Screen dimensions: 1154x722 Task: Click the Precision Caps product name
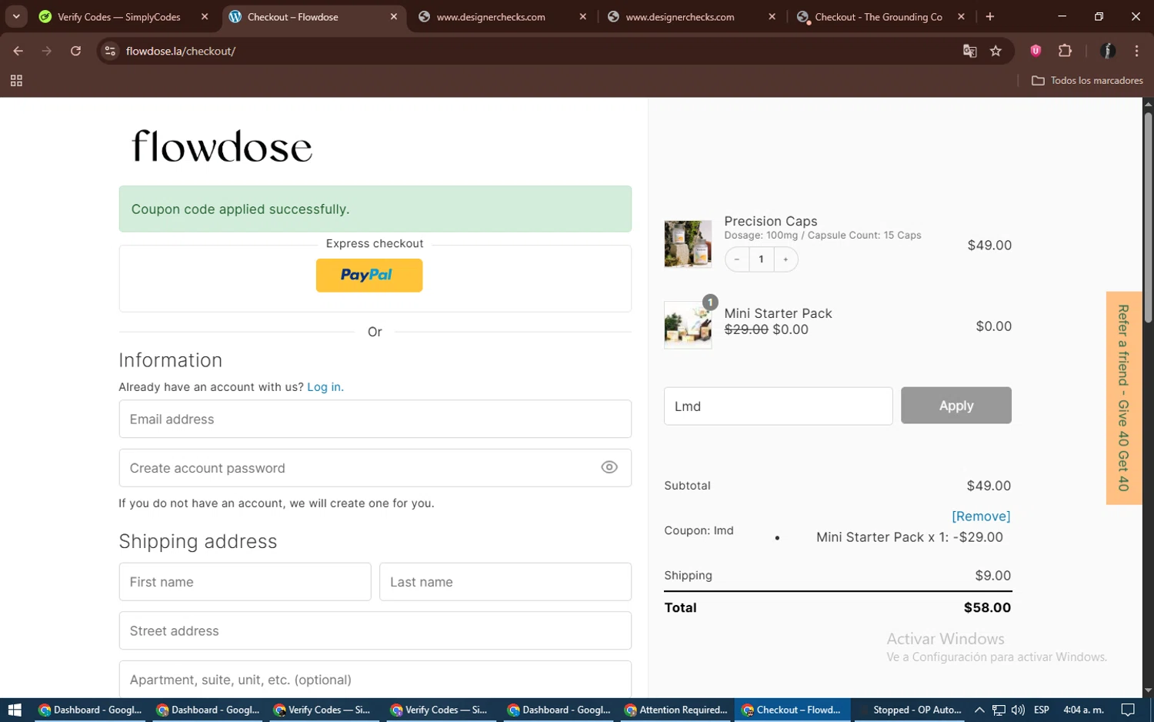(771, 221)
